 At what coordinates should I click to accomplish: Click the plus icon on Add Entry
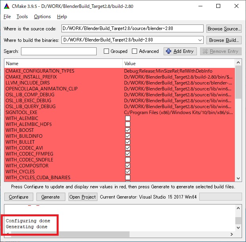point(168,51)
